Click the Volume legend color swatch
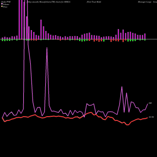This screenshot has width=157, height=157. (x=2, y=4)
